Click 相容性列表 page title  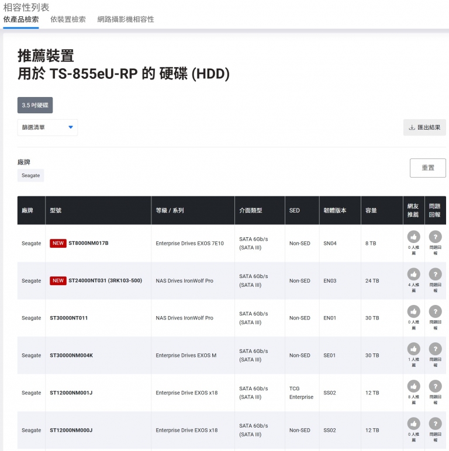26,7
